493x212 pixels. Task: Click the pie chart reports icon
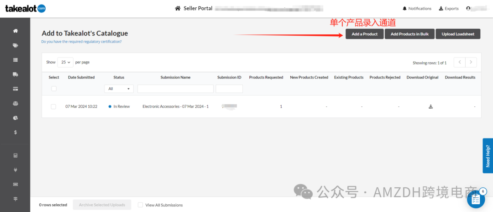tap(16, 117)
